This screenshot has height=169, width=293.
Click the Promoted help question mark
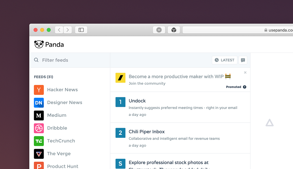click(x=245, y=87)
